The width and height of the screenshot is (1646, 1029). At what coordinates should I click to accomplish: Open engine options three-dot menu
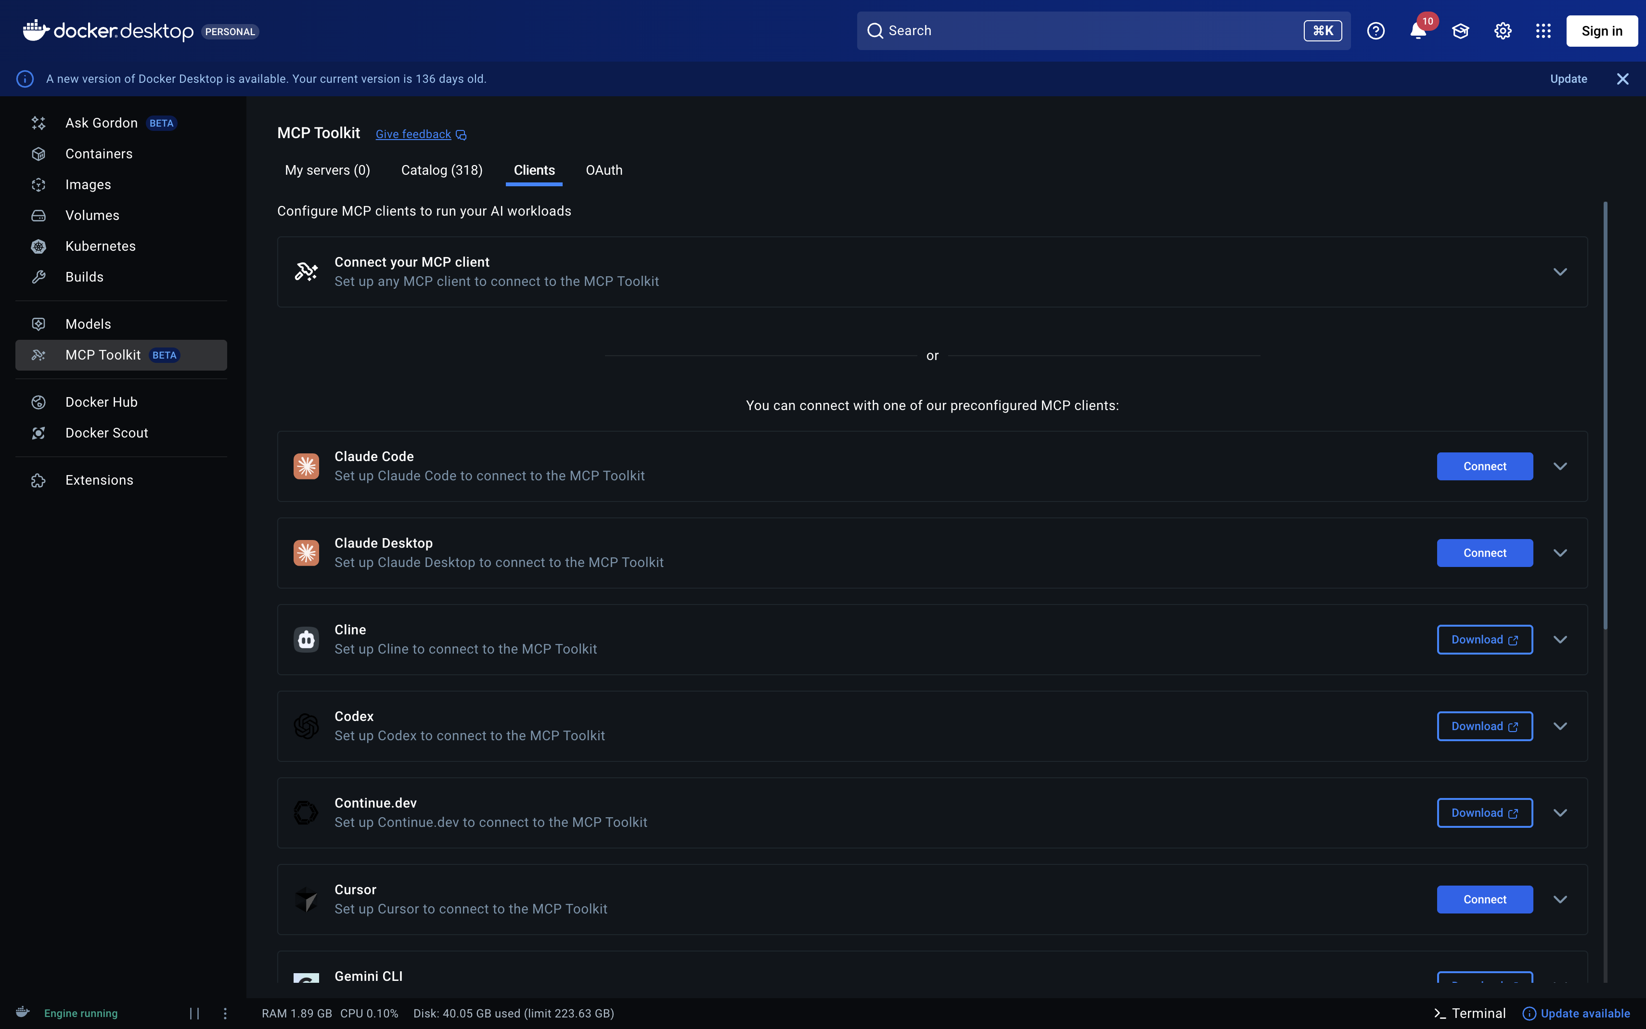coord(225,1013)
